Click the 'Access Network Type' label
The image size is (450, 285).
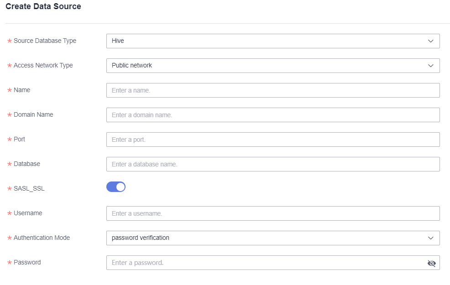coord(43,65)
